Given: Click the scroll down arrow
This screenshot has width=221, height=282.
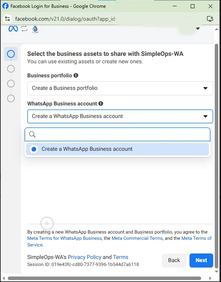Looking at the screenshot, I should (216, 271).
